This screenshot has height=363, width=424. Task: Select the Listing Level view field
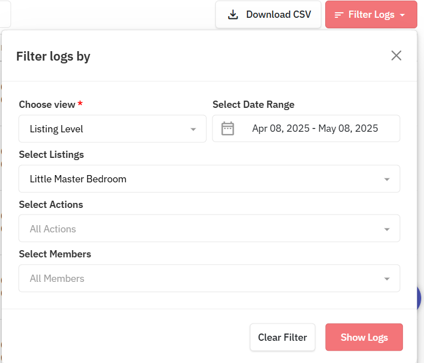coord(113,128)
